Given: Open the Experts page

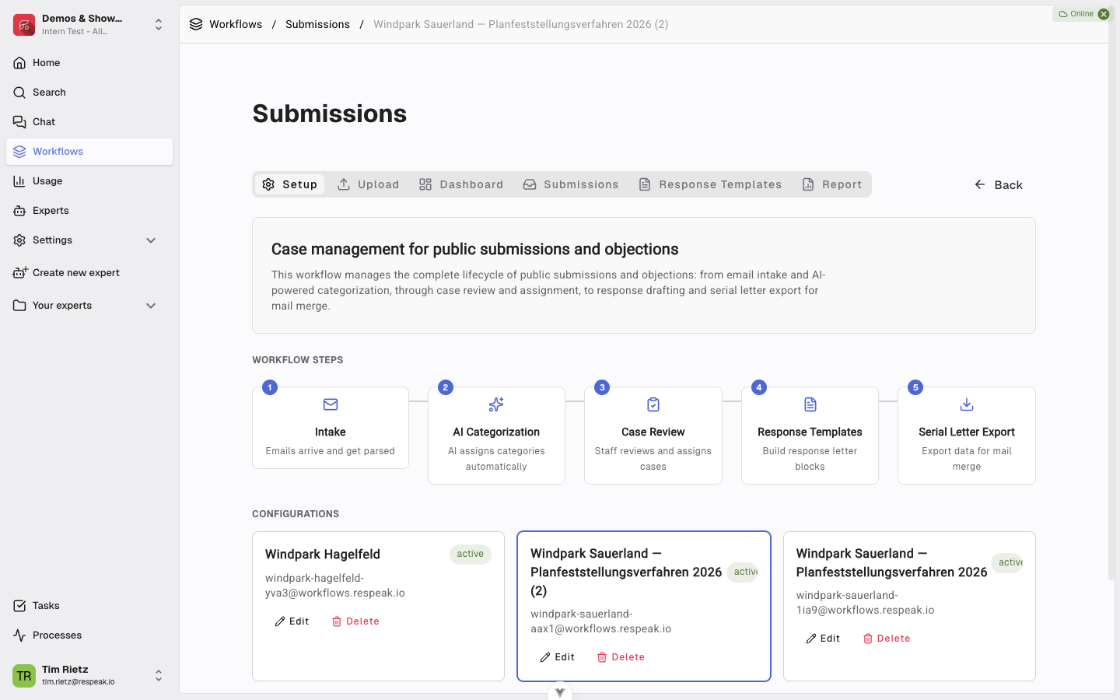Looking at the screenshot, I should pos(89,211).
